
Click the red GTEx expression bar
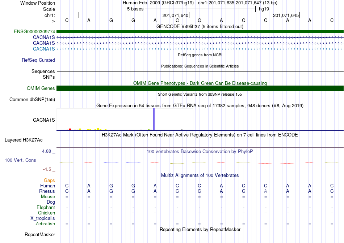click(x=70, y=129)
